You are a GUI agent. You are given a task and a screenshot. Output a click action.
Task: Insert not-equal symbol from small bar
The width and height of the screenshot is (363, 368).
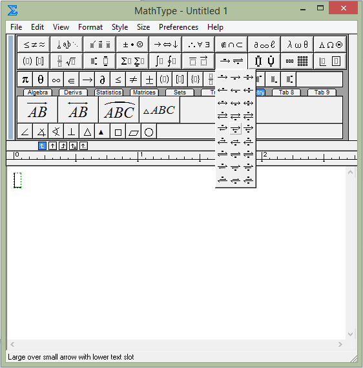[x=133, y=80]
